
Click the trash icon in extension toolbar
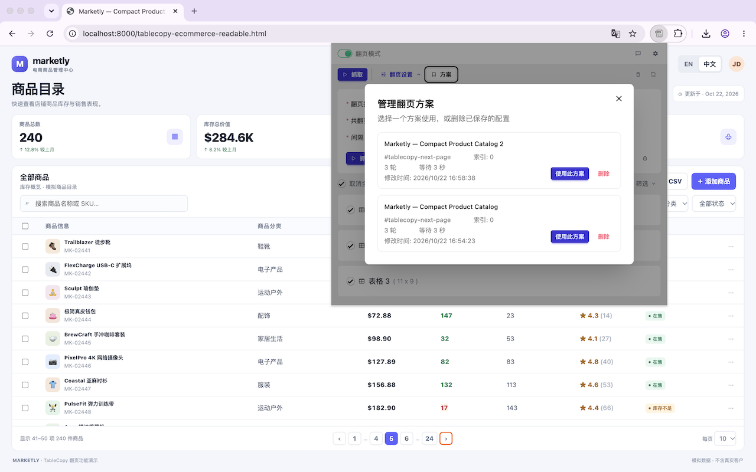click(x=638, y=75)
